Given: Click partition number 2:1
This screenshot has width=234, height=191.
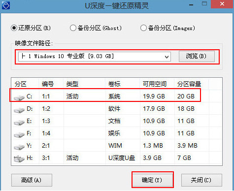Looking at the screenshot, I should [46, 146].
